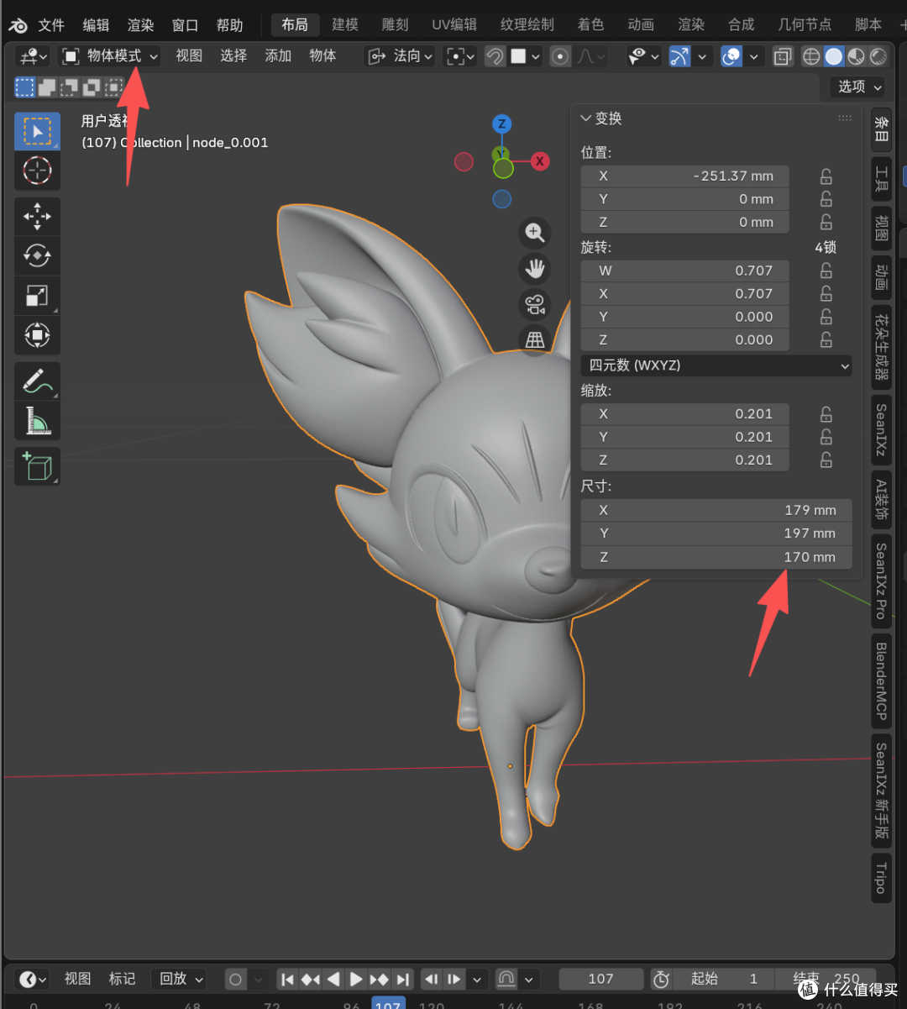Jump to the timeline start frame
Image resolution: width=907 pixels, height=1009 pixels.
tap(287, 979)
